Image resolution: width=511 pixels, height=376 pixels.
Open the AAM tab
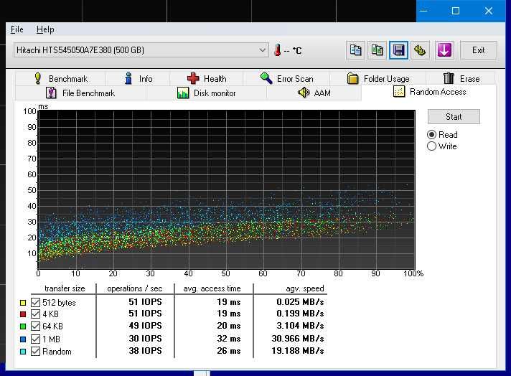(x=314, y=93)
